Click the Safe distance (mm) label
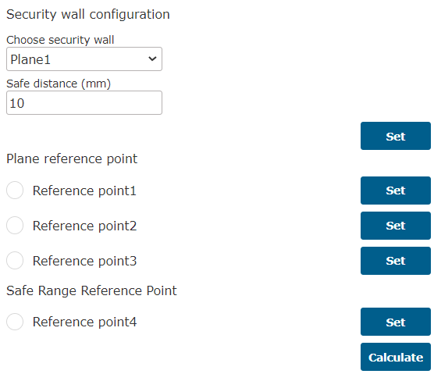This screenshot has height=374, width=434. click(x=59, y=84)
